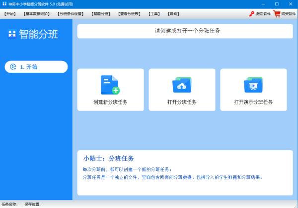This screenshot has width=298, height=208.
Task: Open the 【智能分班】 menu
Action: point(101,14)
